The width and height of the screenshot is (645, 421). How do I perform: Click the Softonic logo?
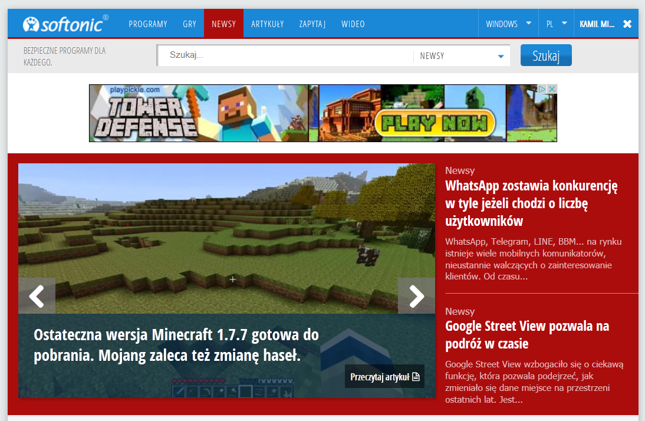(x=65, y=24)
